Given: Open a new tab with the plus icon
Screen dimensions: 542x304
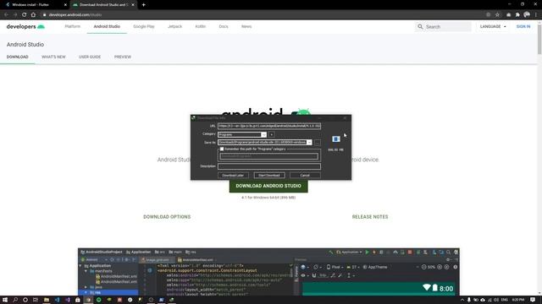Looking at the screenshot, I should [x=143, y=5].
